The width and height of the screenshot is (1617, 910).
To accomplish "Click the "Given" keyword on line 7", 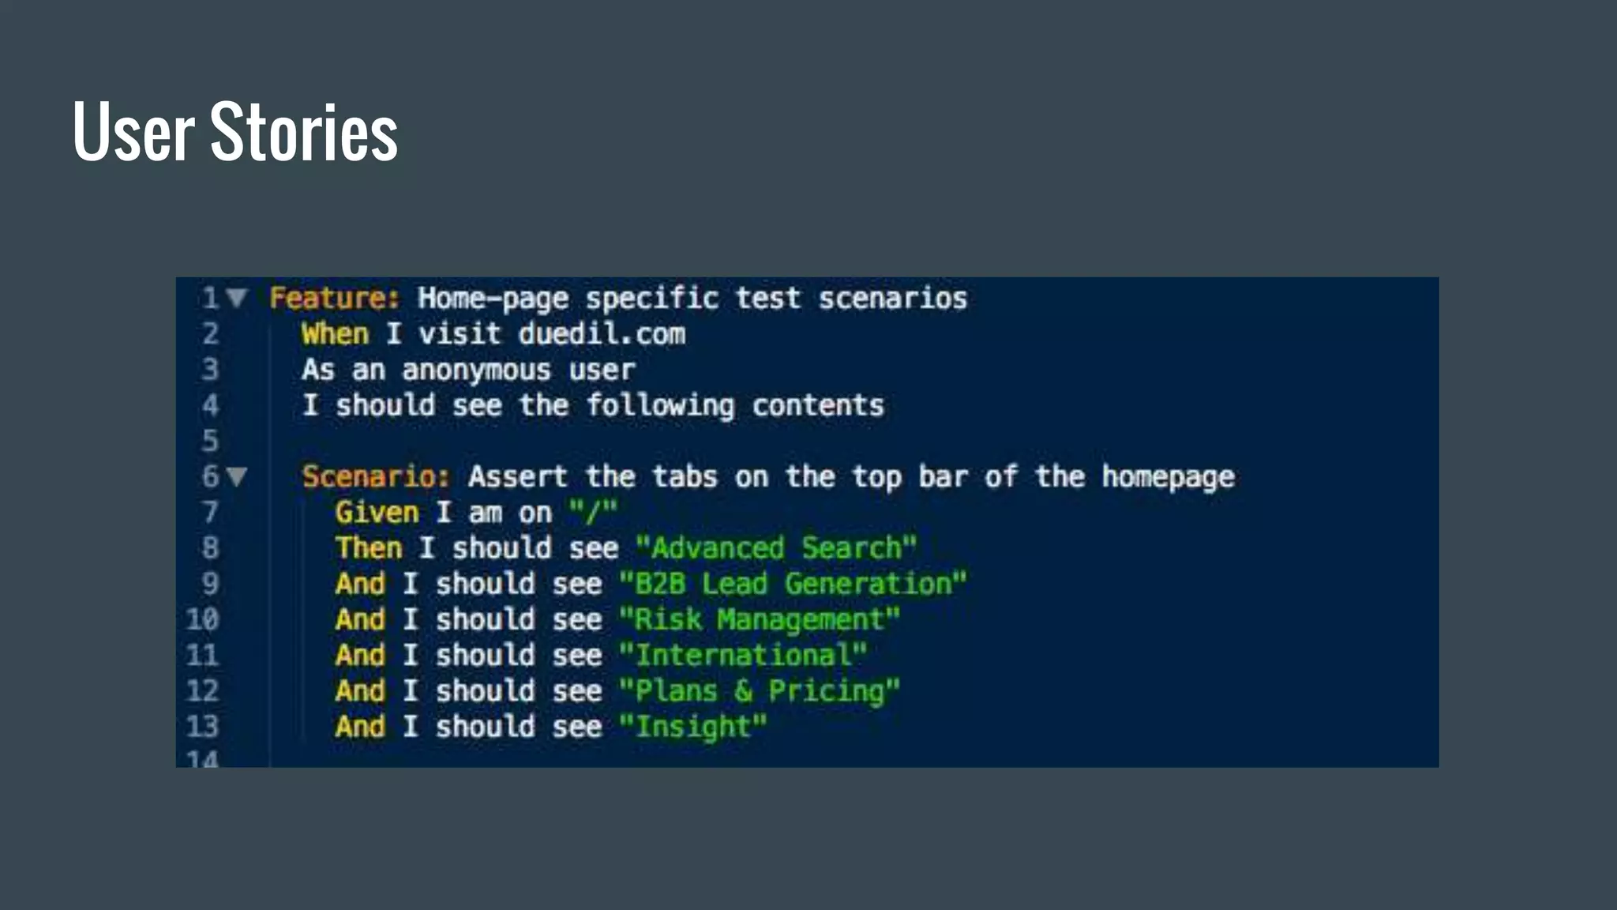I will tap(377, 513).
